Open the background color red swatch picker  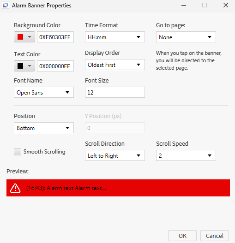pyautogui.click(x=24, y=37)
